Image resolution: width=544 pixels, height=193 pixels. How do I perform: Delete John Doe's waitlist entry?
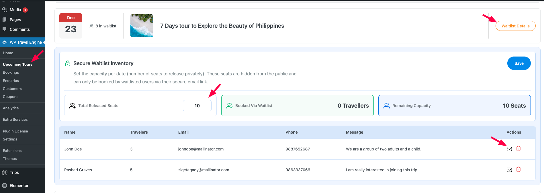[518, 149]
